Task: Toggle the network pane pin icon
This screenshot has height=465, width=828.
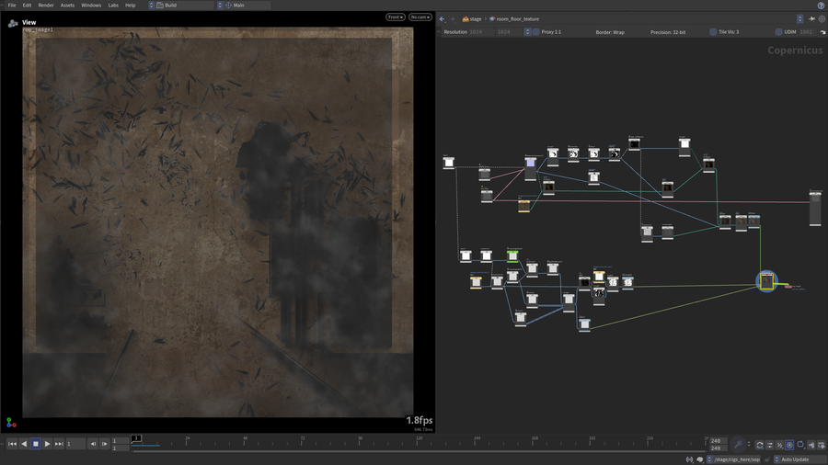Action: (x=811, y=19)
